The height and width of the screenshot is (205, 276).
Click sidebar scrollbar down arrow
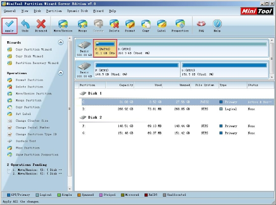[x=70, y=189]
